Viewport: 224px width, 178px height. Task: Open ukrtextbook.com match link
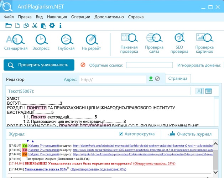143,146
